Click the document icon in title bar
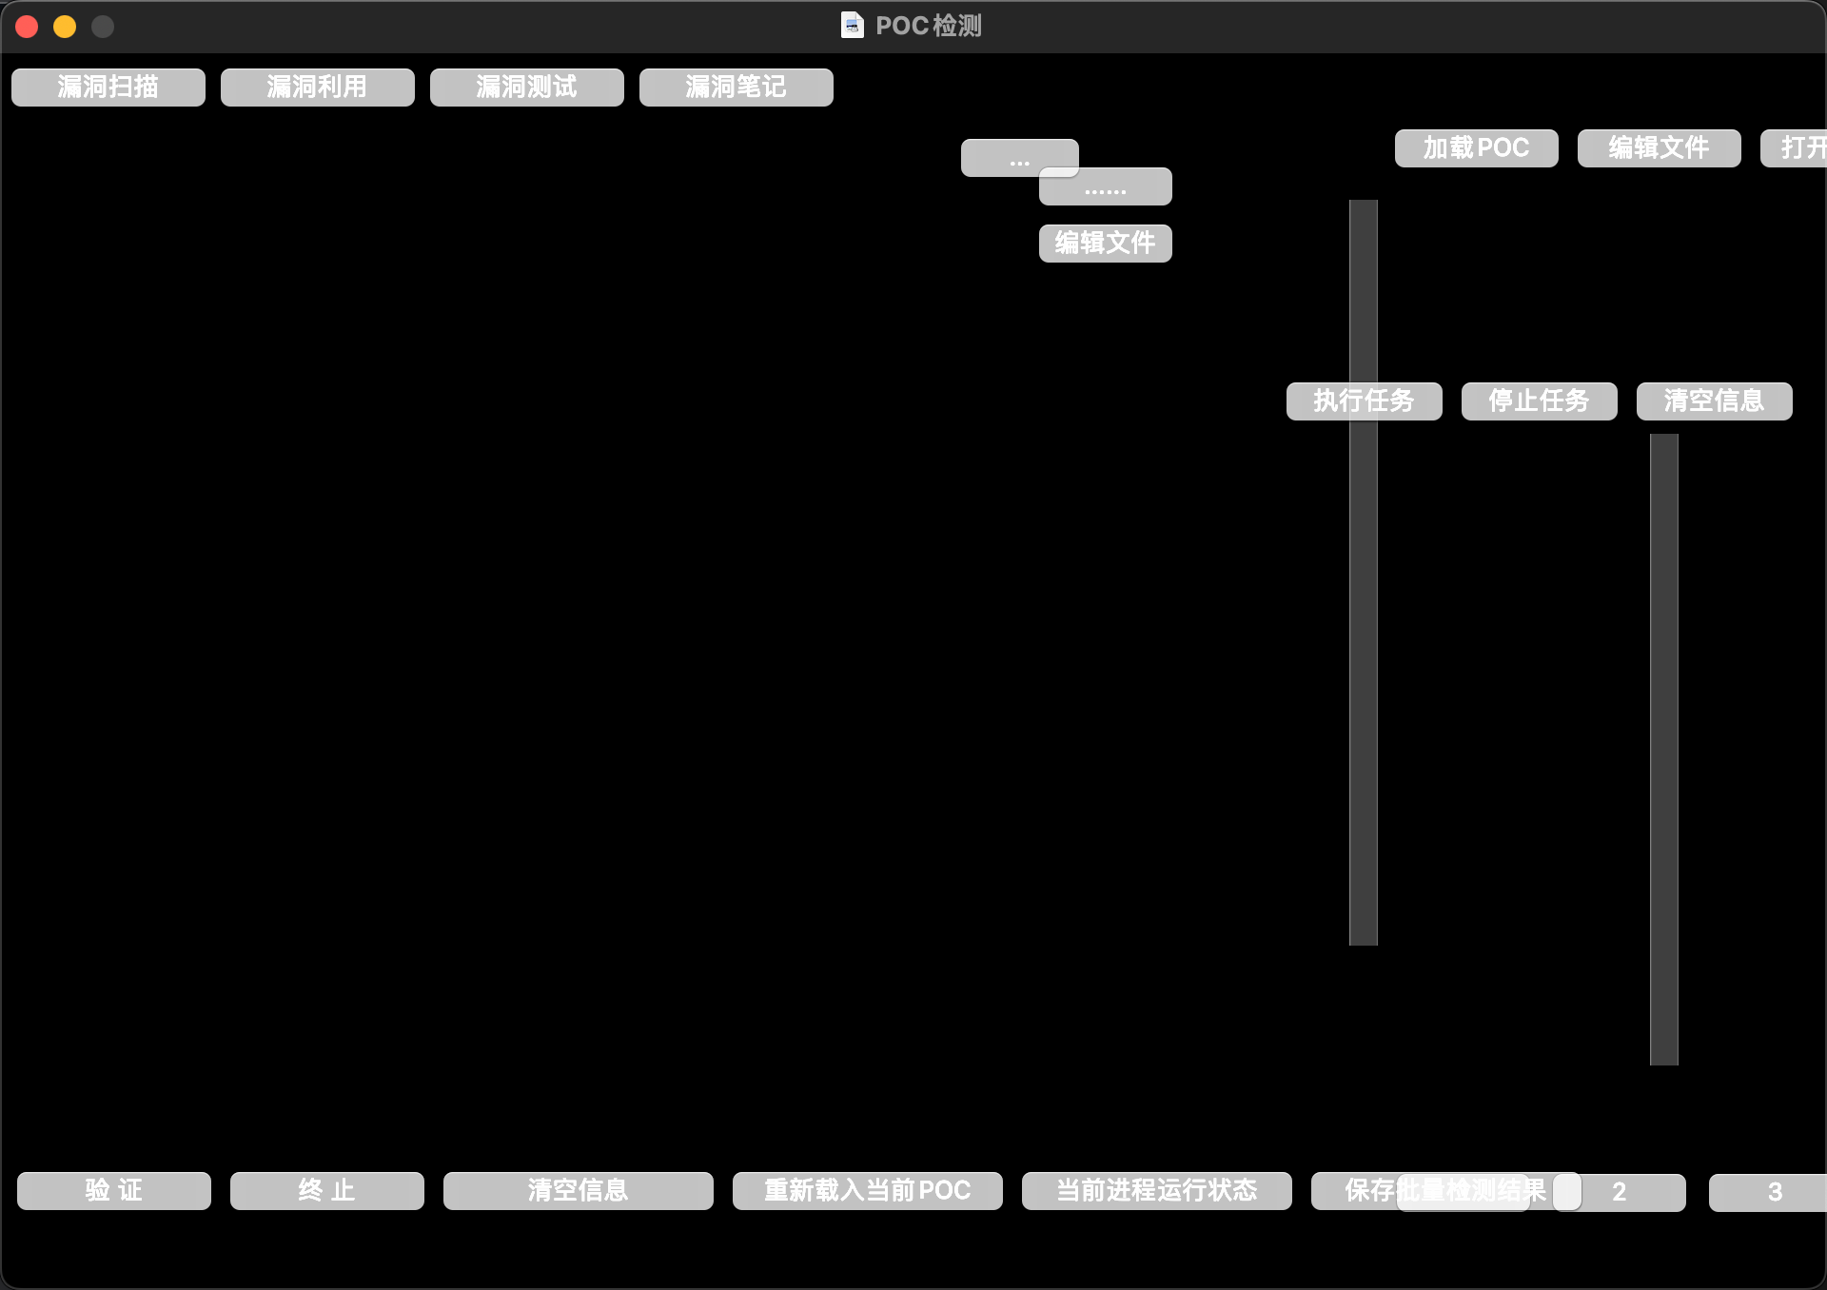Screen dimensions: 1827x1290 coord(852,26)
